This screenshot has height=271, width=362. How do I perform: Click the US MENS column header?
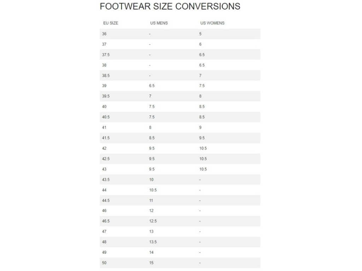coord(159,23)
